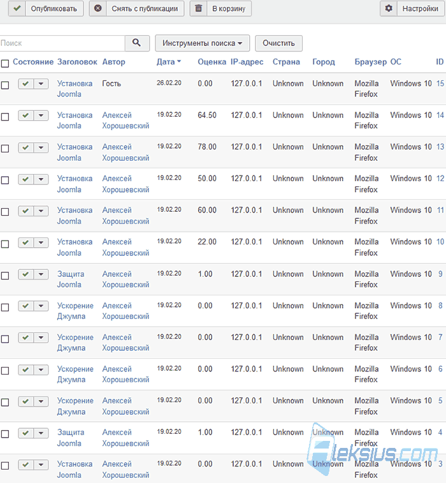Toggle publish state of row ID 11
This screenshot has width=446, height=483.
point(26,211)
